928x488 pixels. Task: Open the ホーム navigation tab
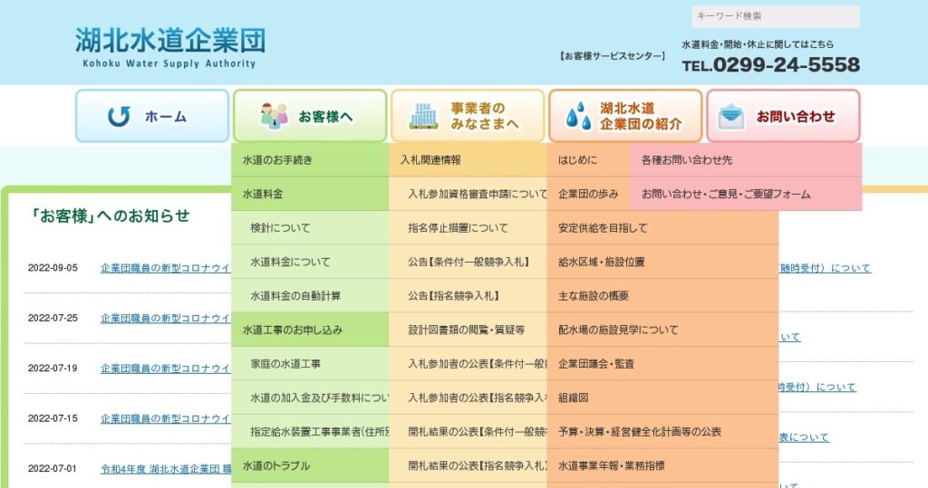pos(152,116)
